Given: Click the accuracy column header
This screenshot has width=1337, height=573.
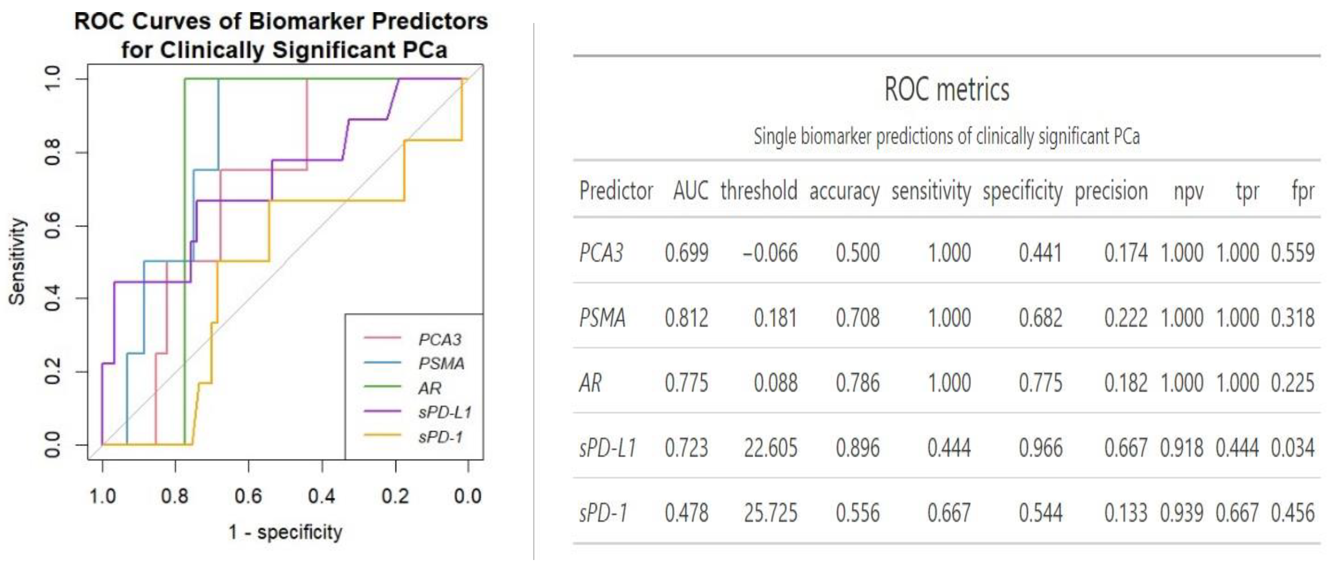Looking at the screenshot, I should pos(844,191).
